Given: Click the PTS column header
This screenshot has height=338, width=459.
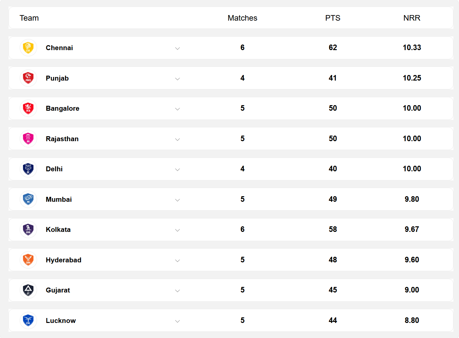Looking at the screenshot, I should click(x=333, y=18).
